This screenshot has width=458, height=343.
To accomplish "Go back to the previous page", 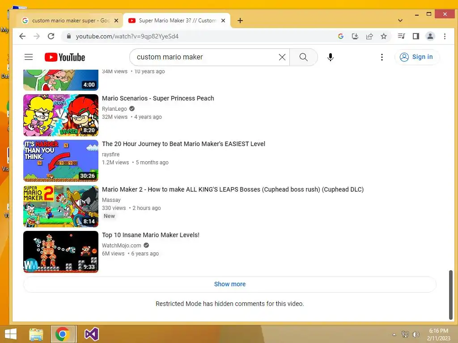I will click(22, 36).
